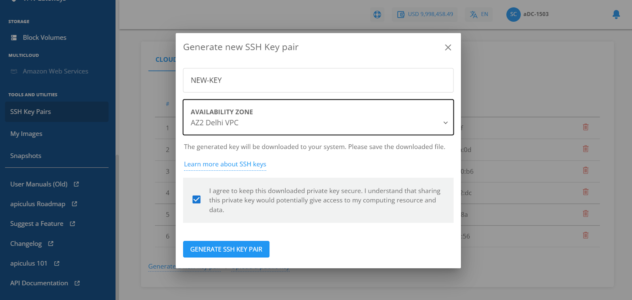Go to Snapshots in the sidebar
Image resolution: width=632 pixels, height=300 pixels.
(25, 155)
